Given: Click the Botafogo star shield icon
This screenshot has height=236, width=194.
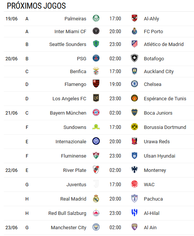Looking at the screenshot, I should (134, 58).
